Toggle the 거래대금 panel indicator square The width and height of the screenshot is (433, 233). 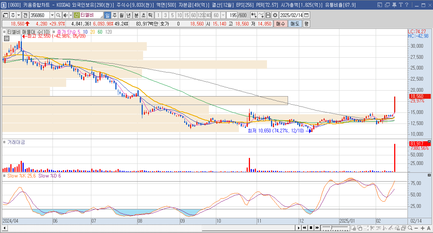point(4,142)
